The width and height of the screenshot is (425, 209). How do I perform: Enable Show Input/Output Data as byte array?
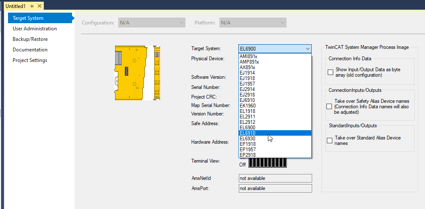click(330, 72)
